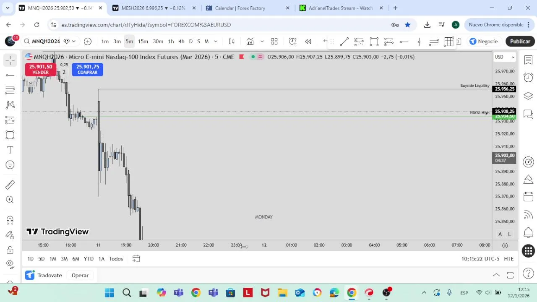The height and width of the screenshot is (302, 537).
Task: Toggle auto scale with the A button
Action: click(500, 234)
